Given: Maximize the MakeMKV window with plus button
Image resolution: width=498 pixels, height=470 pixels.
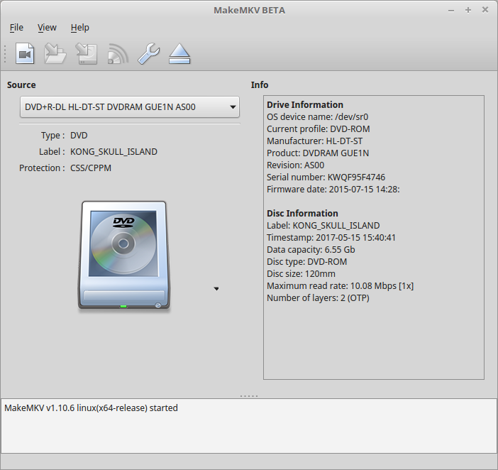Looking at the screenshot, I should pyautogui.click(x=468, y=10).
